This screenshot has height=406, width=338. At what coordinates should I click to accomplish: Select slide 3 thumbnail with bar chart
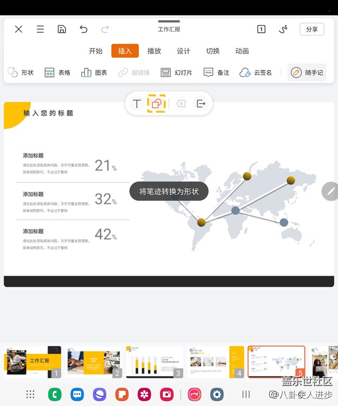(x=154, y=362)
